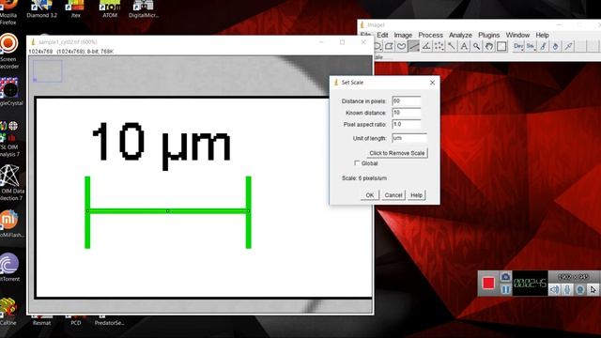Image resolution: width=601 pixels, height=338 pixels.
Task: Open the Mozilla Firefox desktop icon
Action: point(8,11)
